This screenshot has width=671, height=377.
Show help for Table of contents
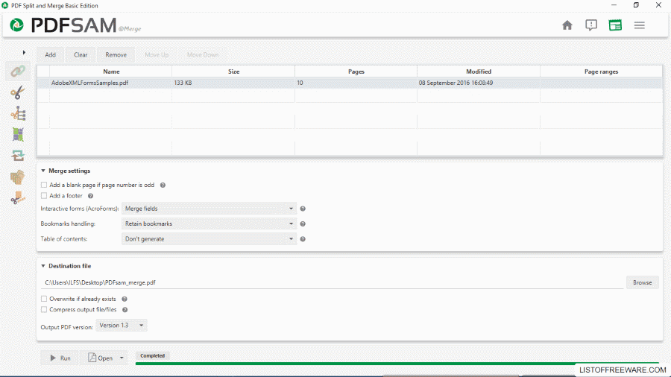303,239
